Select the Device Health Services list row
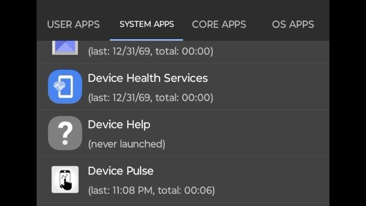Screen dimensions: 366x206 [183, 87]
